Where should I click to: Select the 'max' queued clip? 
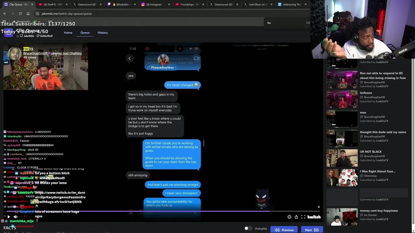(367, 118)
